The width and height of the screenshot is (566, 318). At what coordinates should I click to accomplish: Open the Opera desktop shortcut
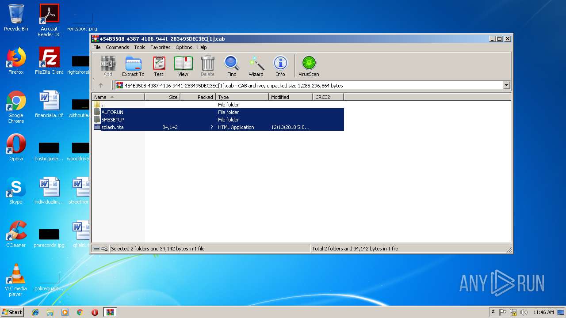(16, 148)
